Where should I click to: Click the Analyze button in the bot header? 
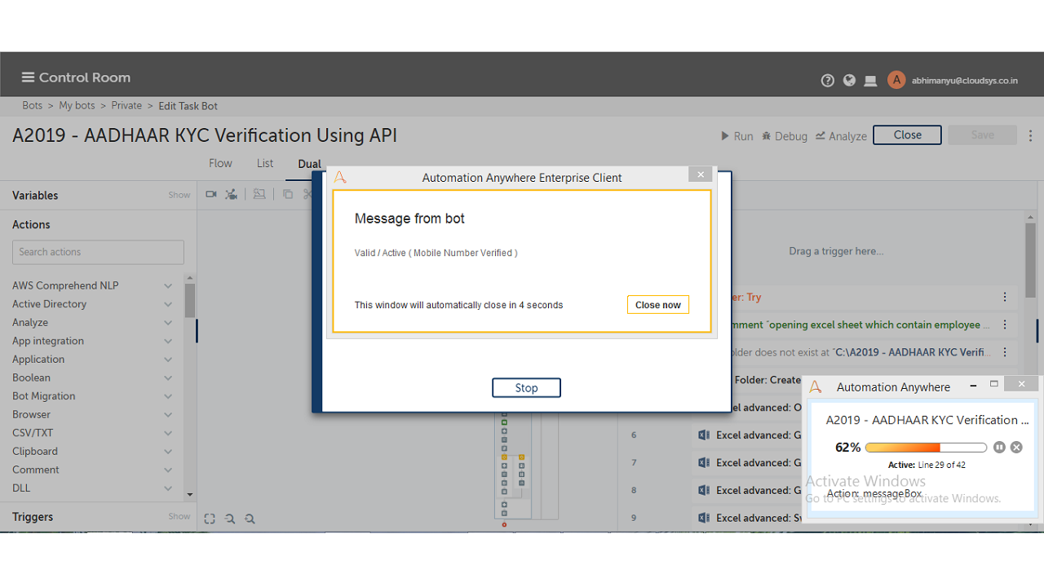(x=841, y=136)
